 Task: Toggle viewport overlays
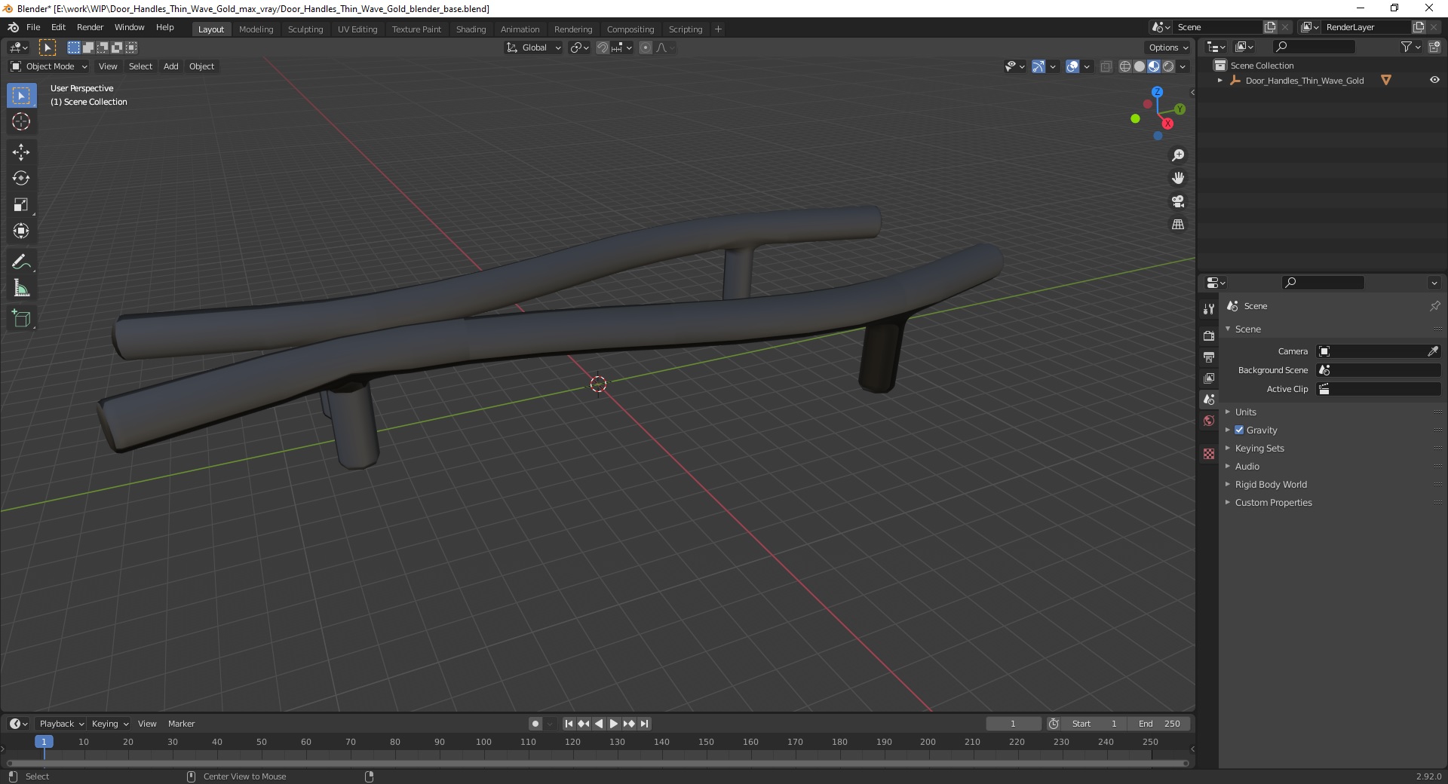[1072, 66]
